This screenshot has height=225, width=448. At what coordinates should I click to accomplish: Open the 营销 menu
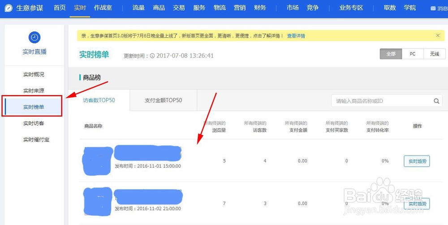click(x=240, y=8)
